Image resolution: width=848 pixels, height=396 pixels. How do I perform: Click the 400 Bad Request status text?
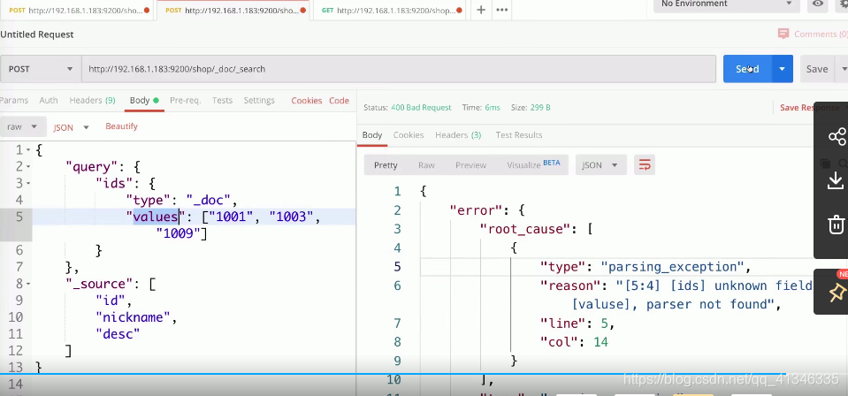(x=421, y=108)
